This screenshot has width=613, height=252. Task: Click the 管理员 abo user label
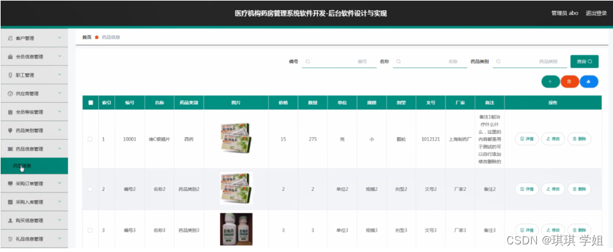point(565,13)
